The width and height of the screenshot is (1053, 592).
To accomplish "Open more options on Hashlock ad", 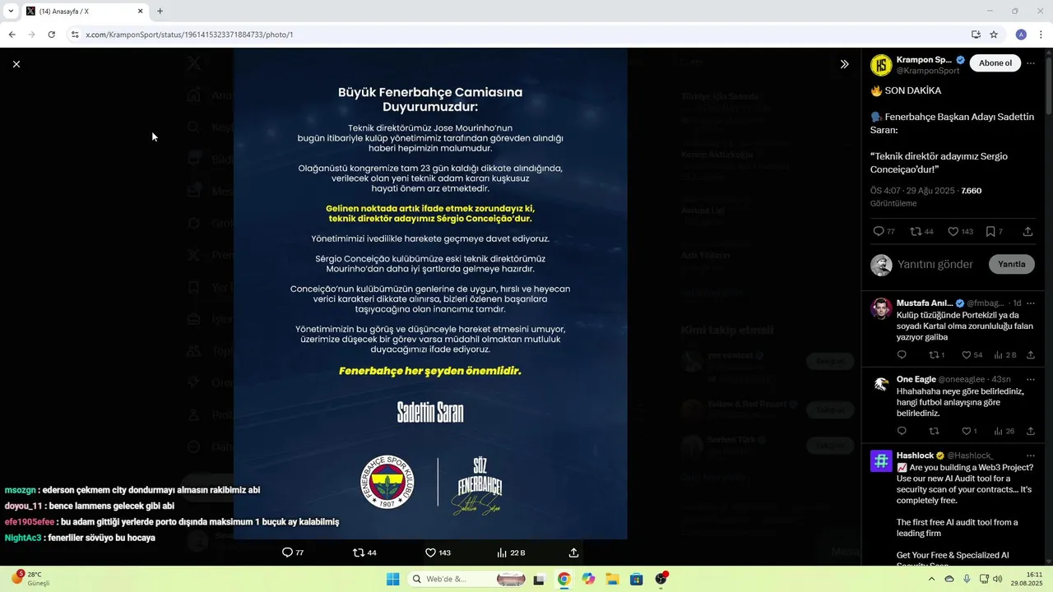I will point(1031,456).
